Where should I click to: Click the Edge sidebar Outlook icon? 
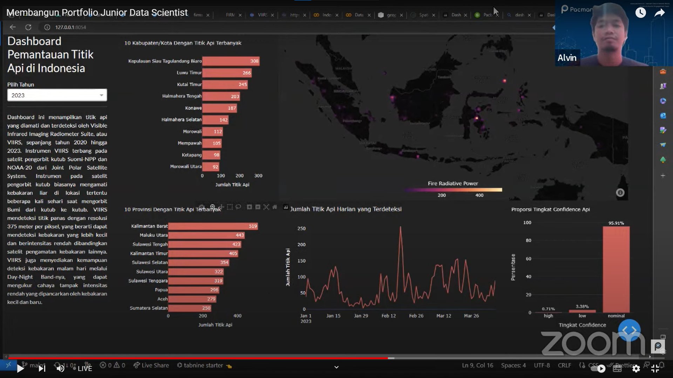coord(663,115)
